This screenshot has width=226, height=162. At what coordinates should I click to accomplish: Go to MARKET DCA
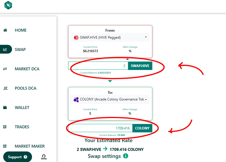click(27, 69)
